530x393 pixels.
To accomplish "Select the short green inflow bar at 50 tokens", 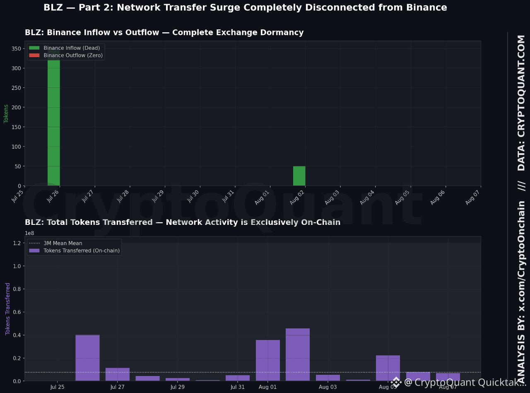I will pyautogui.click(x=299, y=176).
